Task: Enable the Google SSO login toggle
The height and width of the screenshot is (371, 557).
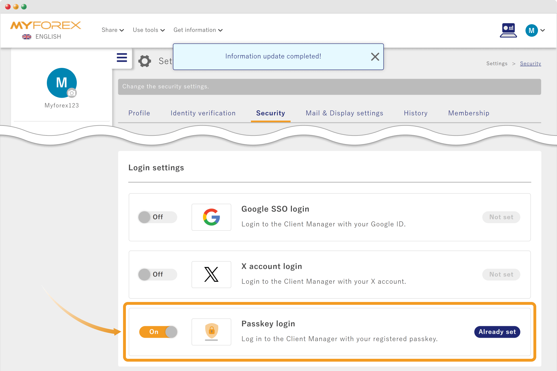Action: pyautogui.click(x=158, y=217)
